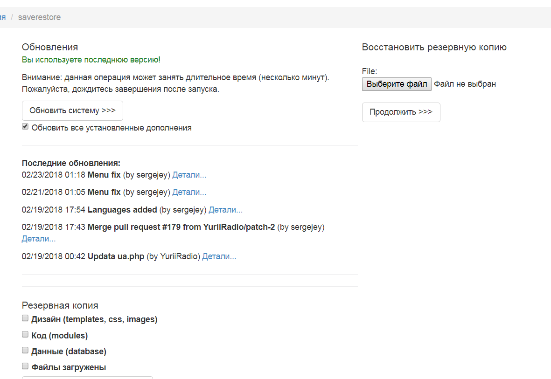Click the partially visible breadcrumb link before saverestore
Viewport: 551px width, 379px height.
(x=2, y=17)
